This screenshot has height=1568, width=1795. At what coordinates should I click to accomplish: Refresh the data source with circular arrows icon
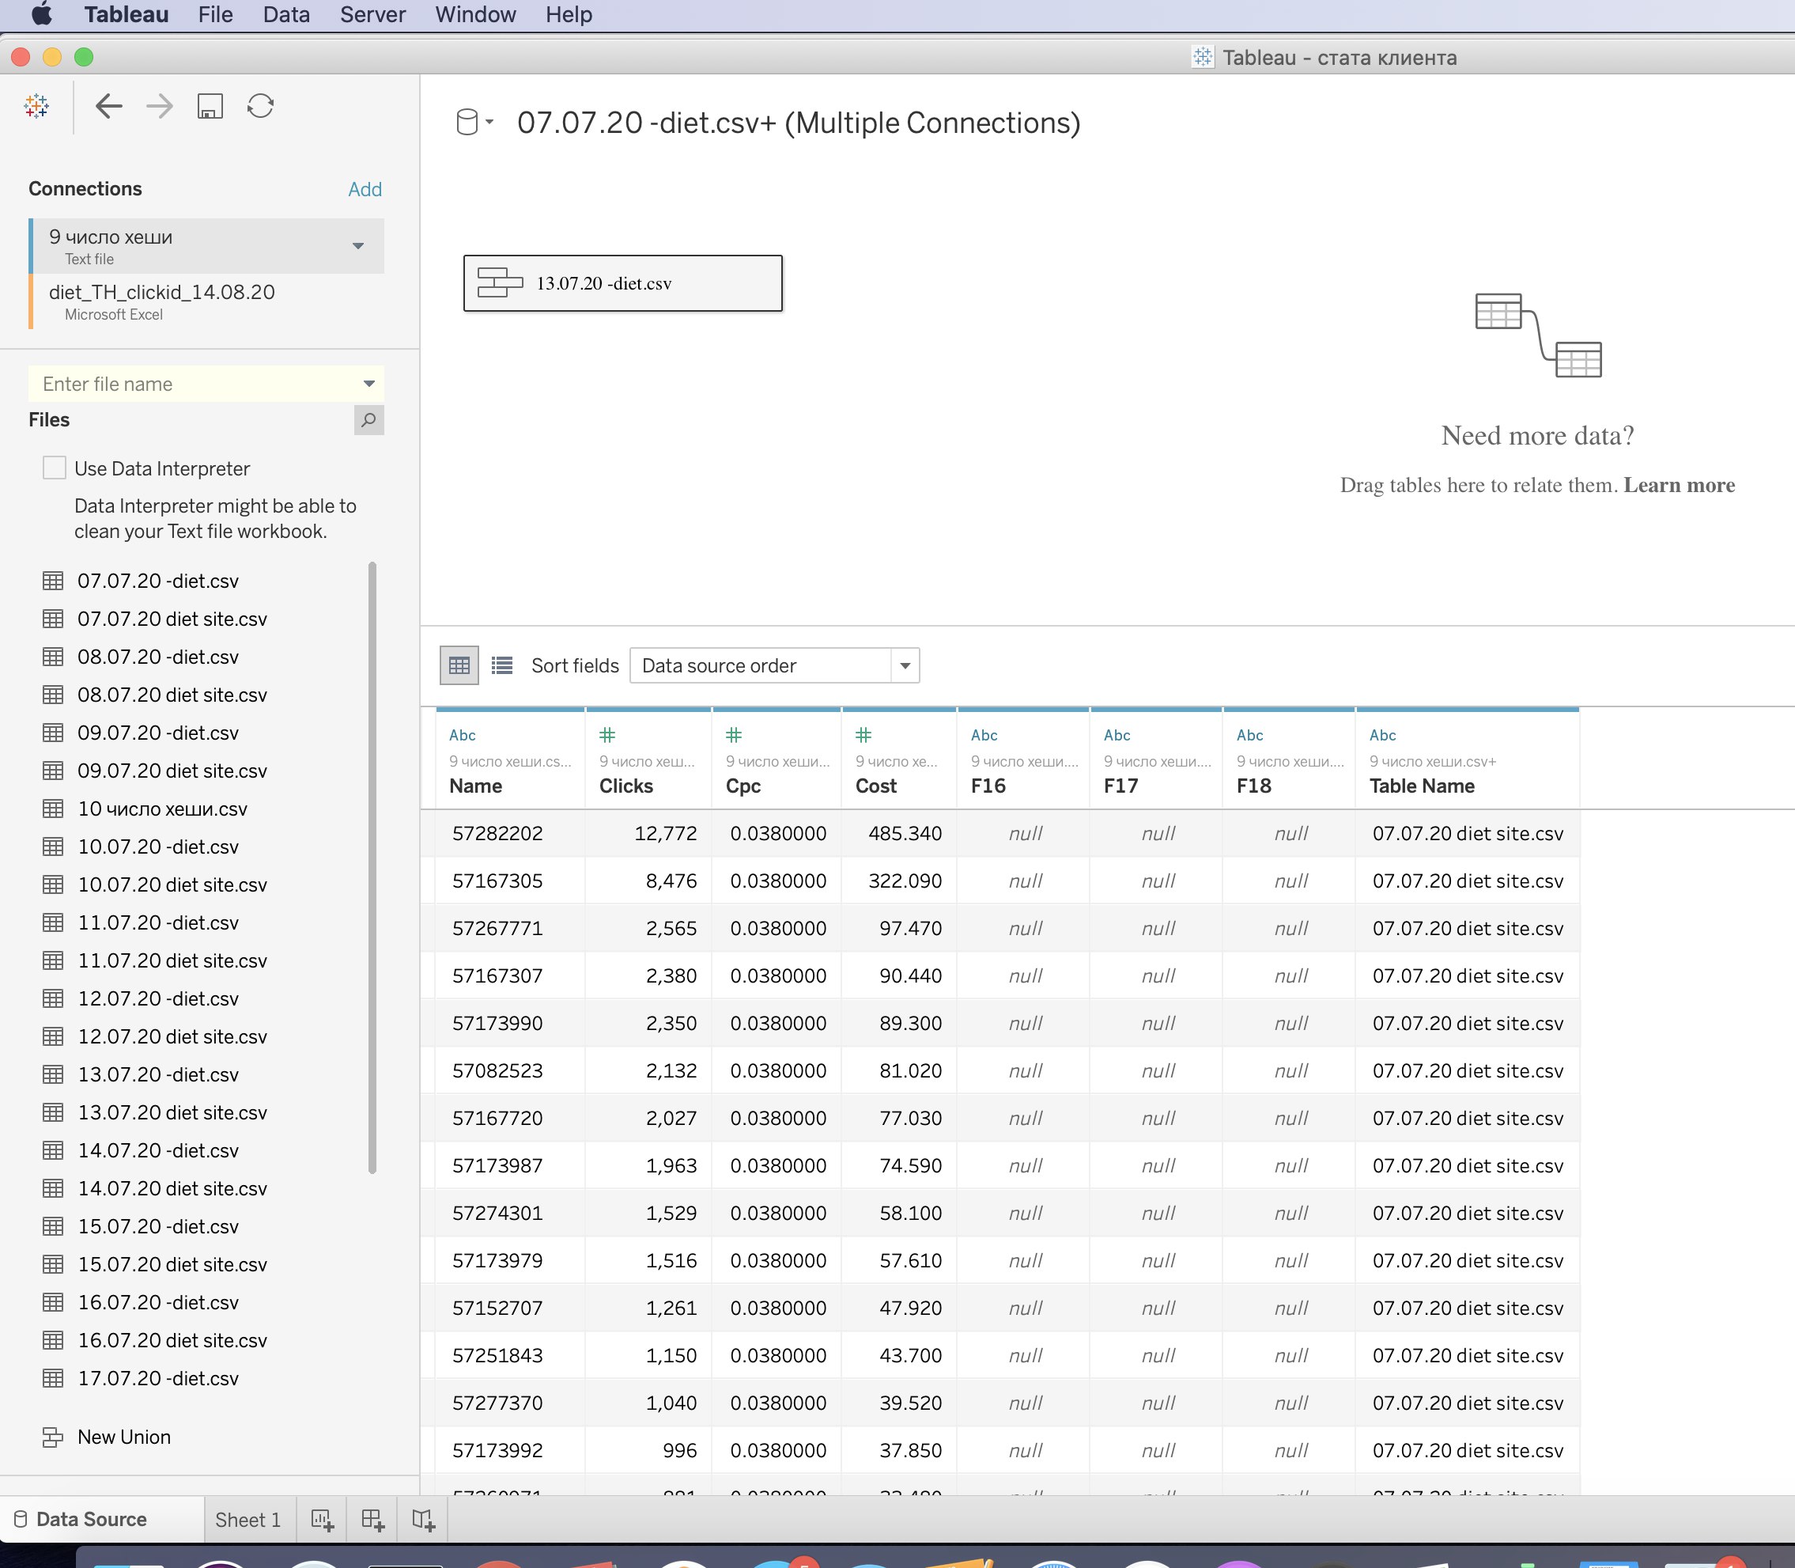pyautogui.click(x=261, y=107)
